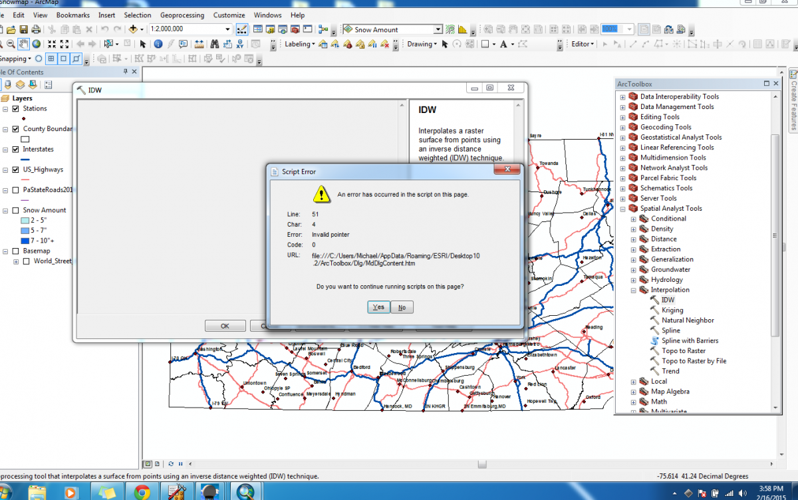
Task: Click the Table of Contents Options icon
Action: 49,84
